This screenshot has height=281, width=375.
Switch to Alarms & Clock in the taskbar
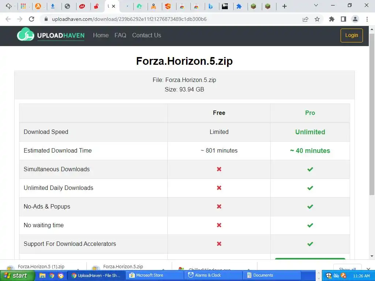point(214,276)
